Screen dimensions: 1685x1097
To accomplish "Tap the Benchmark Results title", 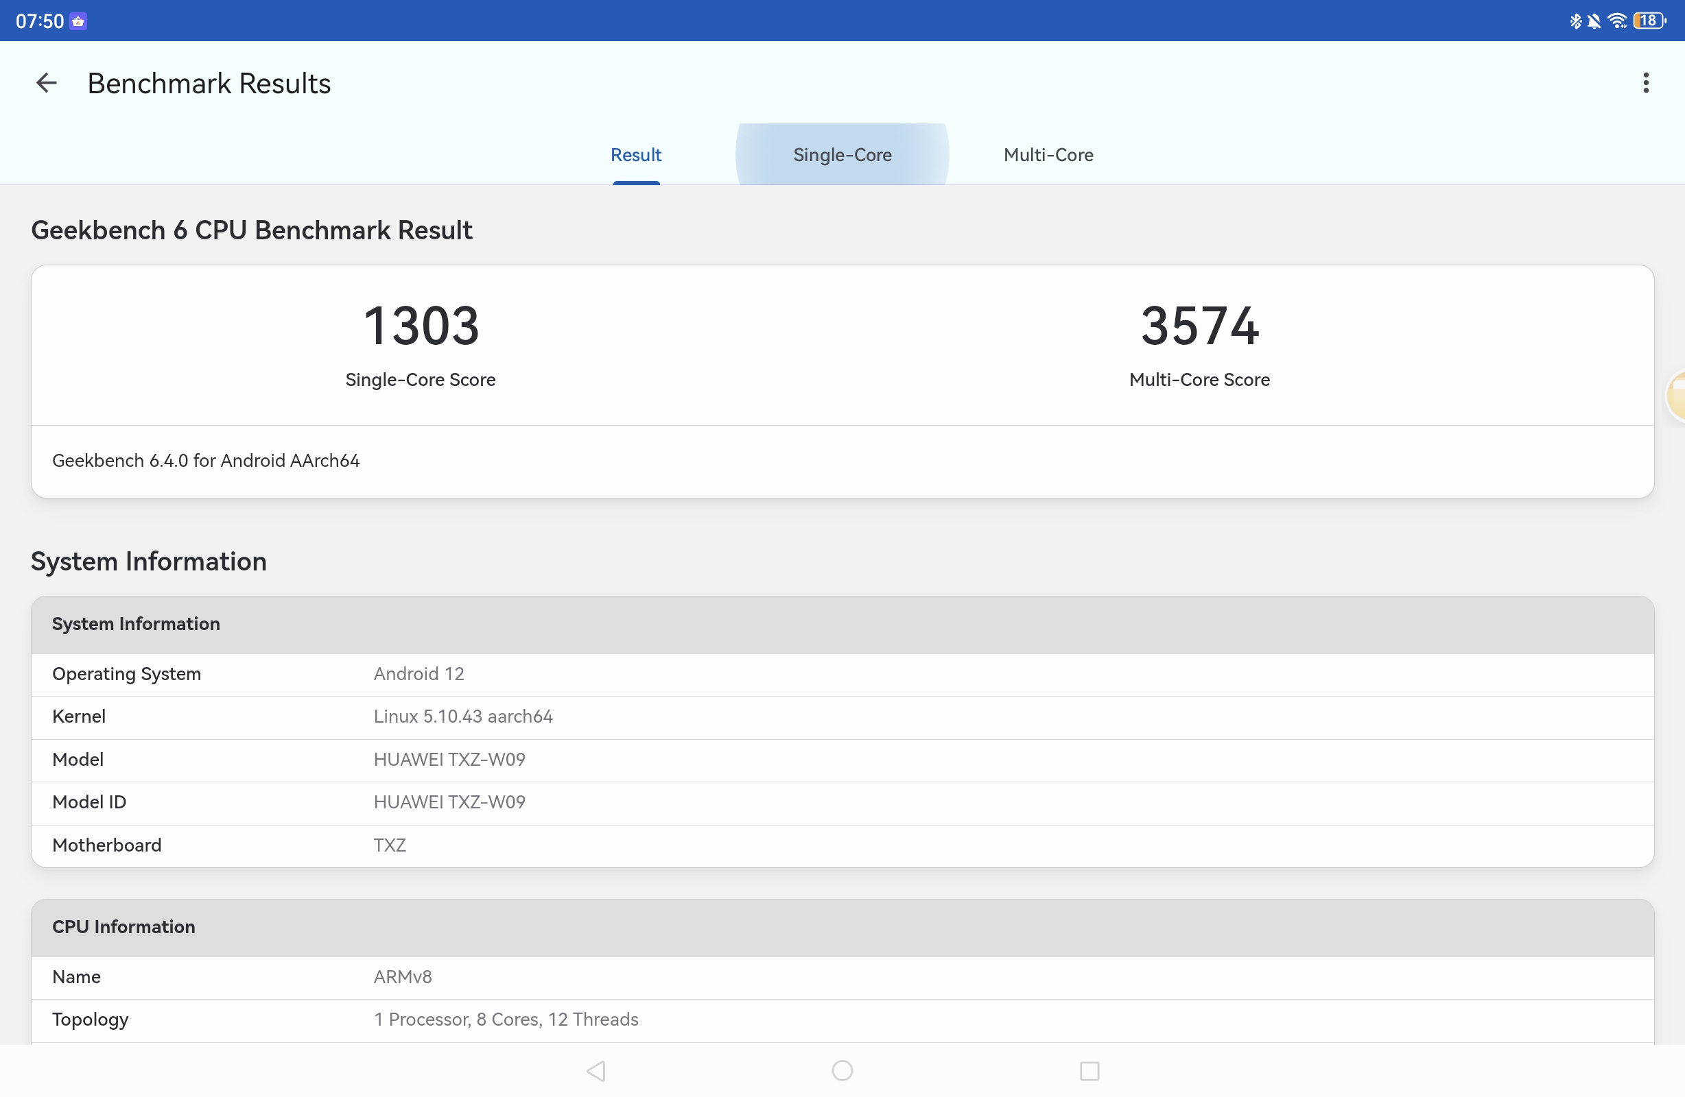I will tap(209, 84).
